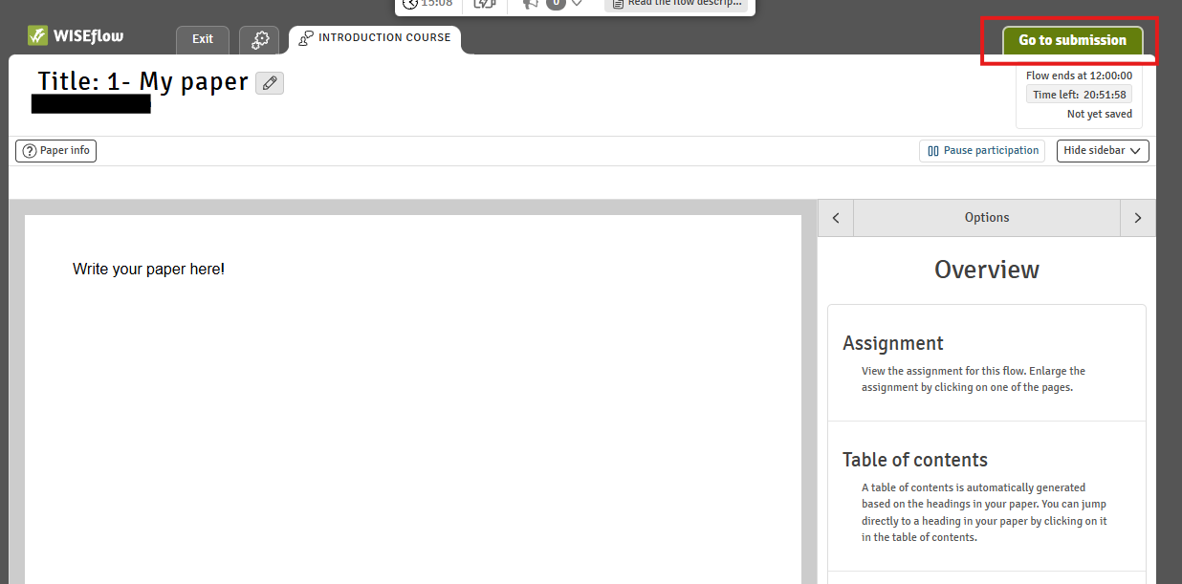Open the Options panel selector
Screen dimensions: 1182x584
[986, 218]
